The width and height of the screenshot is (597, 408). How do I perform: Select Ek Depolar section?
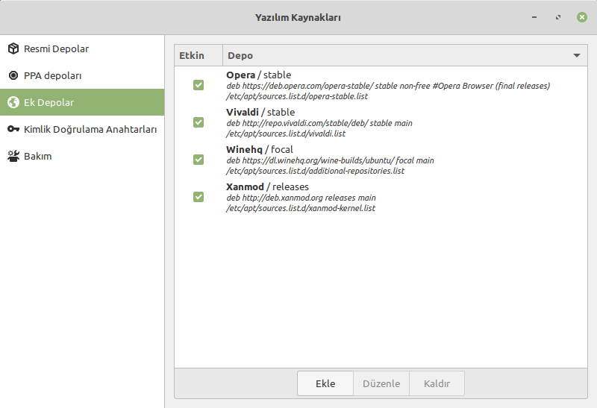pyautogui.click(x=82, y=102)
